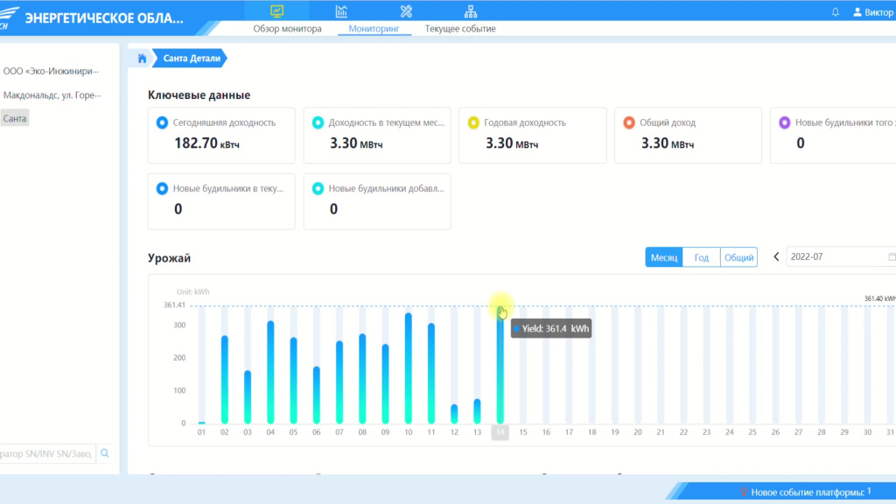Go to previous month with left chevron
This screenshot has width=896, height=504.
click(776, 257)
